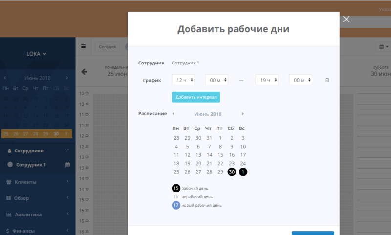Open the Аналитика menu section
Screen dimensions: 391x235
point(38,214)
